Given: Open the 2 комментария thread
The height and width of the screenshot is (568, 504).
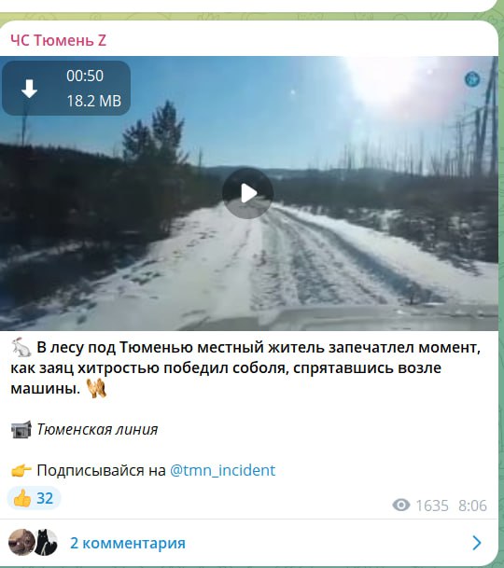Looking at the screenshot, I should 128,543.
